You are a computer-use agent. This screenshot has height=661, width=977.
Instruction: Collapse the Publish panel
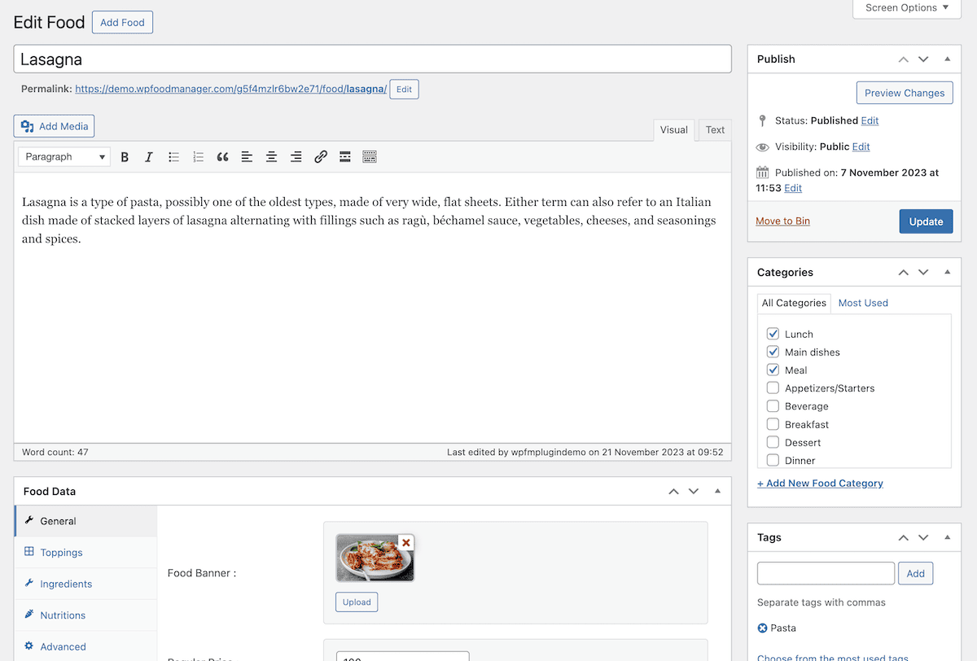click(x=947, y=59)
